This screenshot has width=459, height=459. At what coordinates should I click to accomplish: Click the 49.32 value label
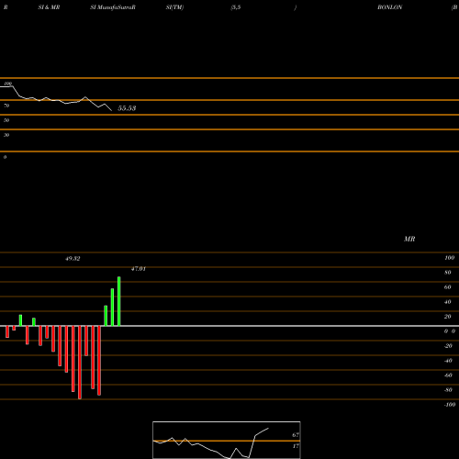click(x=73, y=259)
